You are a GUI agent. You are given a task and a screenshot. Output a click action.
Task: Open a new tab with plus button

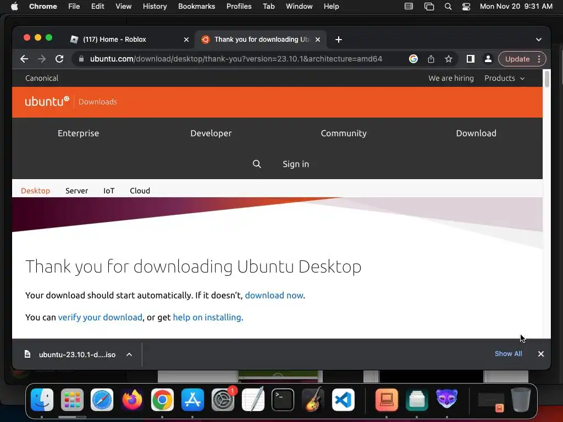coord(339,40)
